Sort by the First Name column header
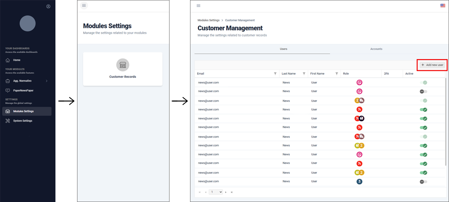Viewport: 449px width, 202px height. (x=317, y=74)
